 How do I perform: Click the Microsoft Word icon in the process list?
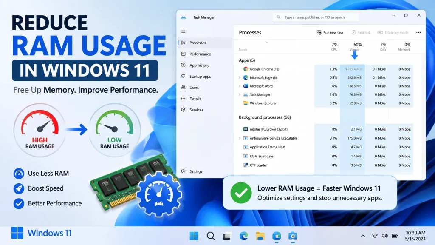[x=246, y=86]
